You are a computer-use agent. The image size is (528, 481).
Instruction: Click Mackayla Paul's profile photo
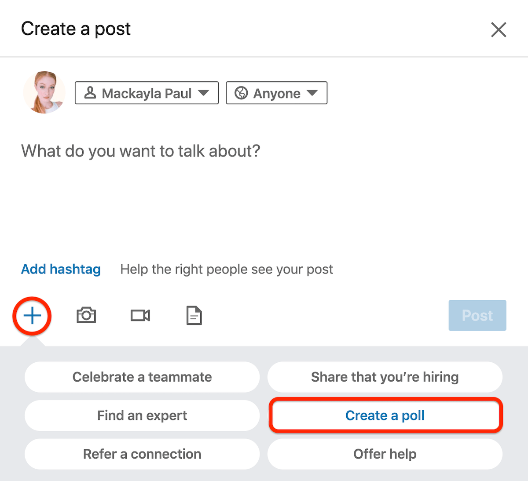tap(44, 92)
